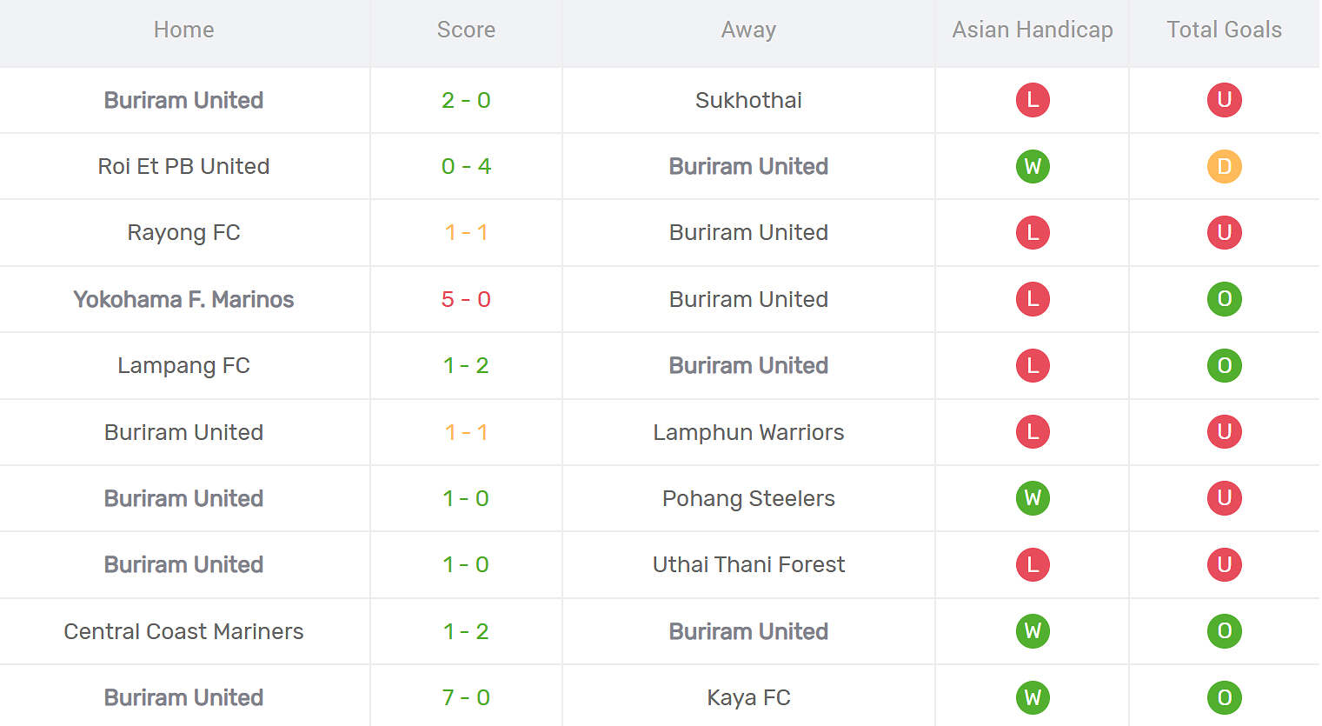Click the Total Goals U badge for Lamphun Warriors match
This screenshot has width=1322, height=726.
click(x=1224, y=432)
